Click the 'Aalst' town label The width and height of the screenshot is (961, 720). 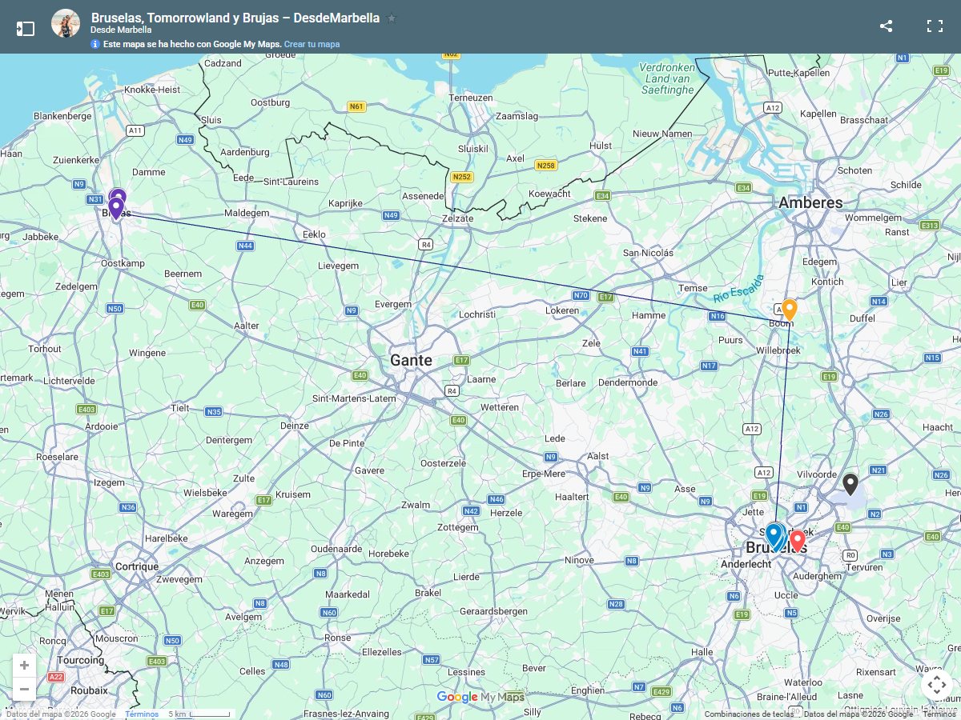(598, 456)
